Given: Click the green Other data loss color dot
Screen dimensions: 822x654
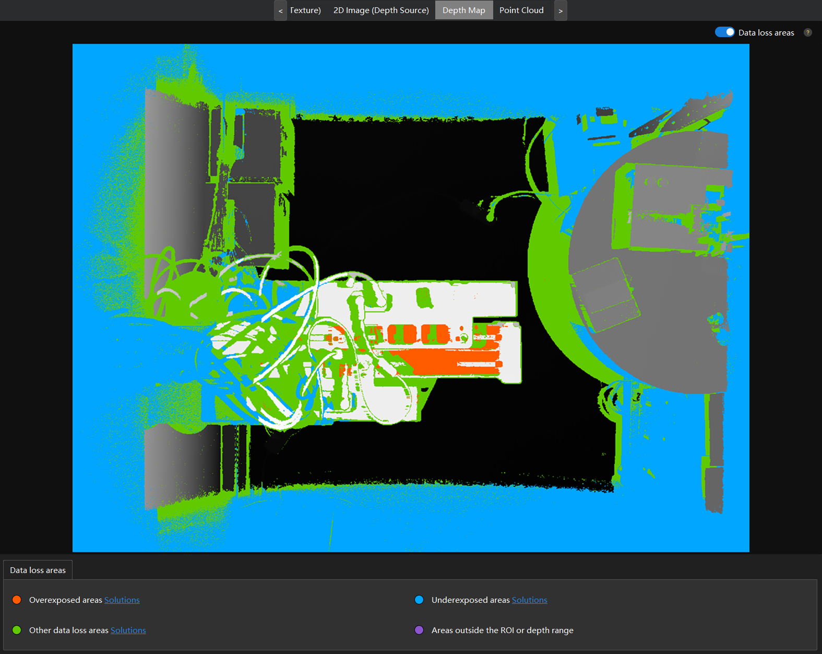Looking at the screenshot, I should coord(17,630).
